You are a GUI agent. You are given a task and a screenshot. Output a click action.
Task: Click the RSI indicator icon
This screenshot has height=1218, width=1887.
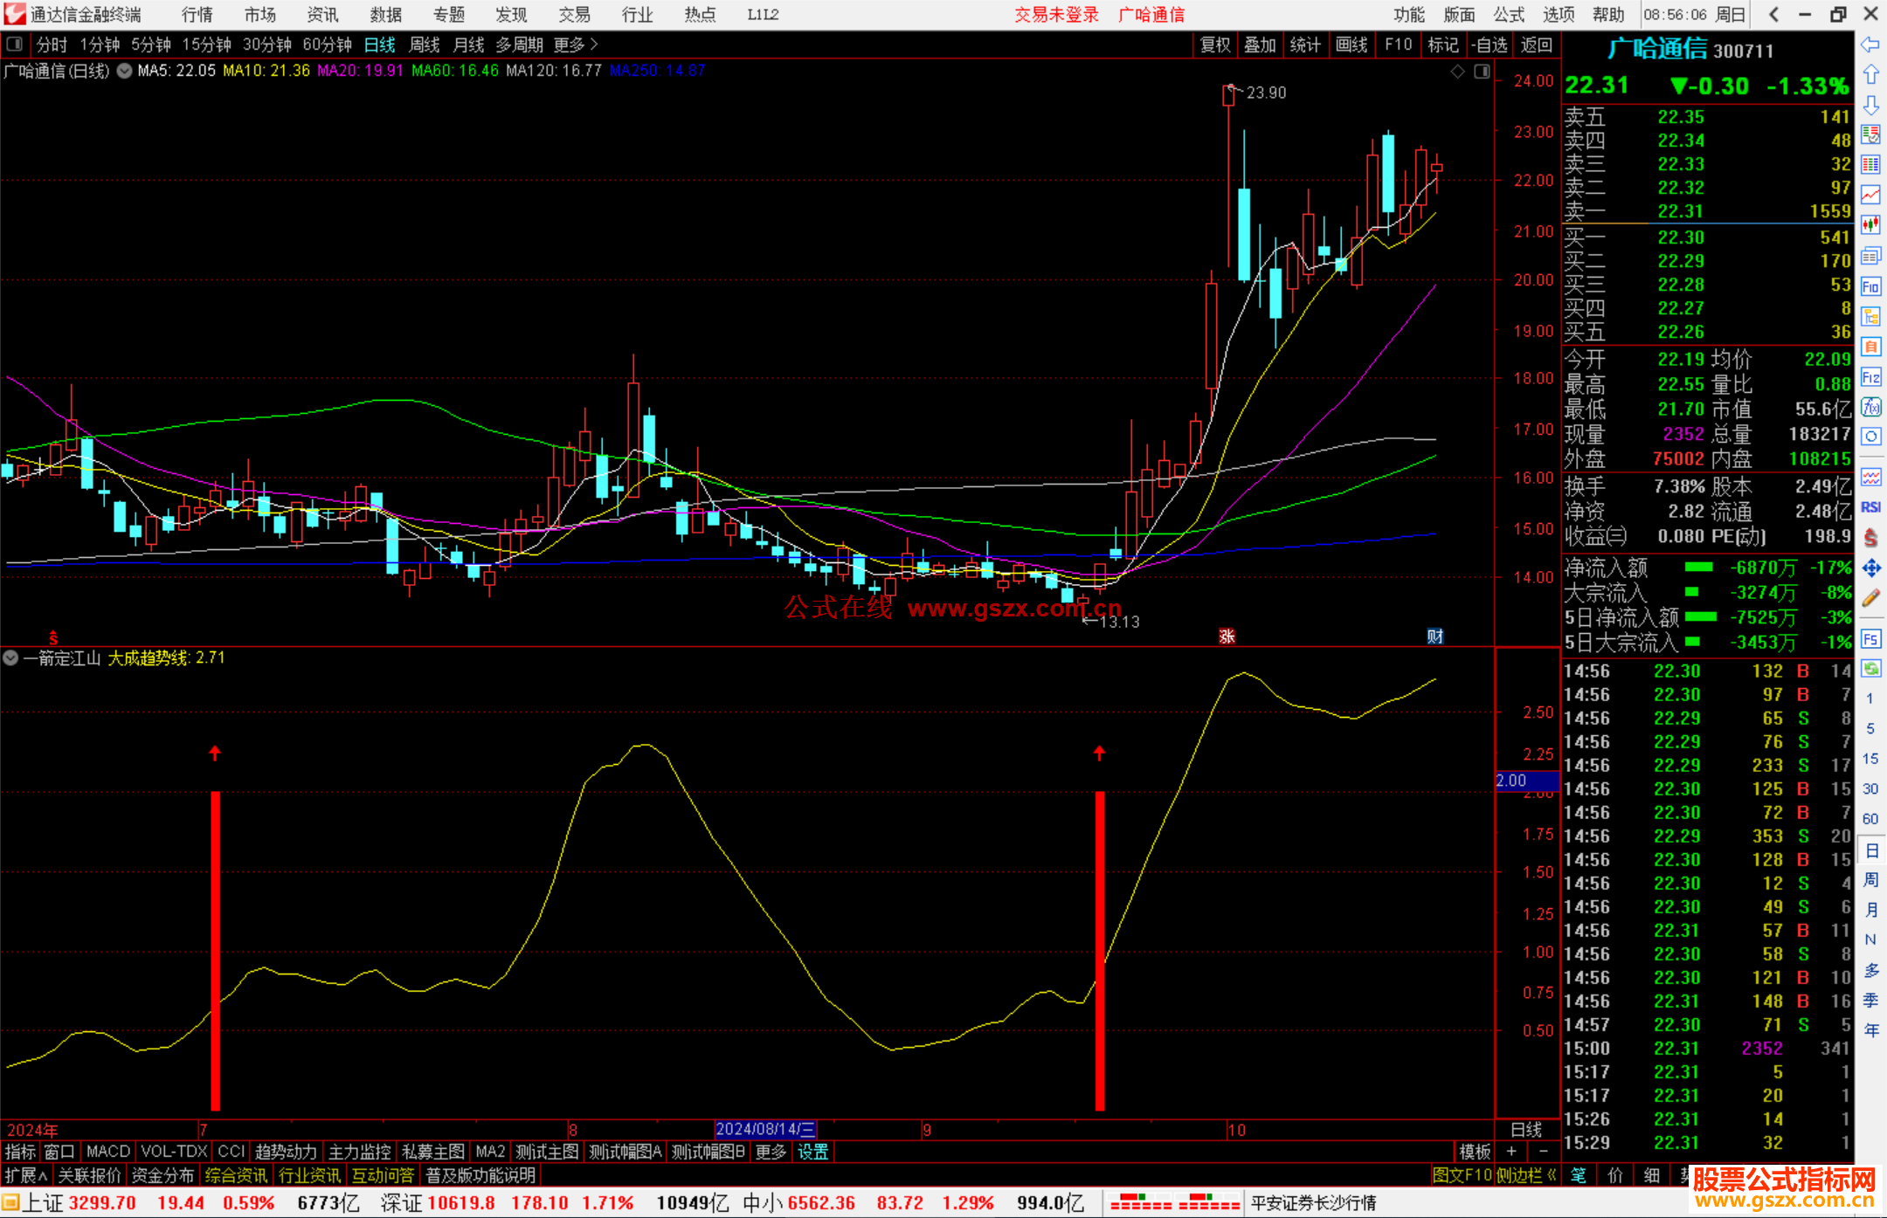pos(1870,507)
